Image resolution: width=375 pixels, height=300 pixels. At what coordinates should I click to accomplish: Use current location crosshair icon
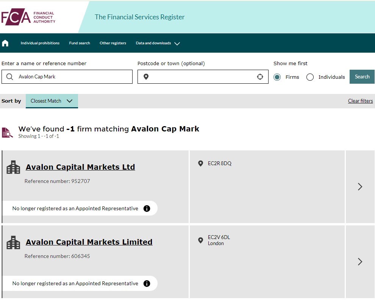[260, 77]
